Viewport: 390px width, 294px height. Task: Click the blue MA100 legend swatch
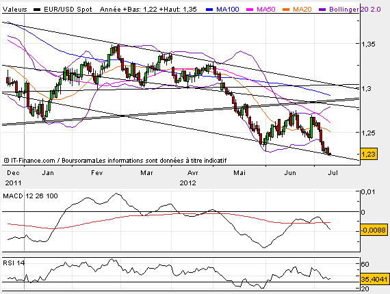click(209, 10)
